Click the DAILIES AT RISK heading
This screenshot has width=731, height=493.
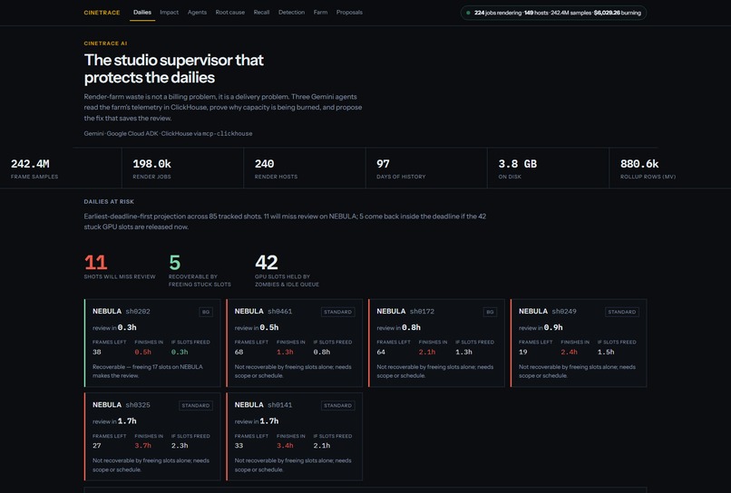(109, 202)
